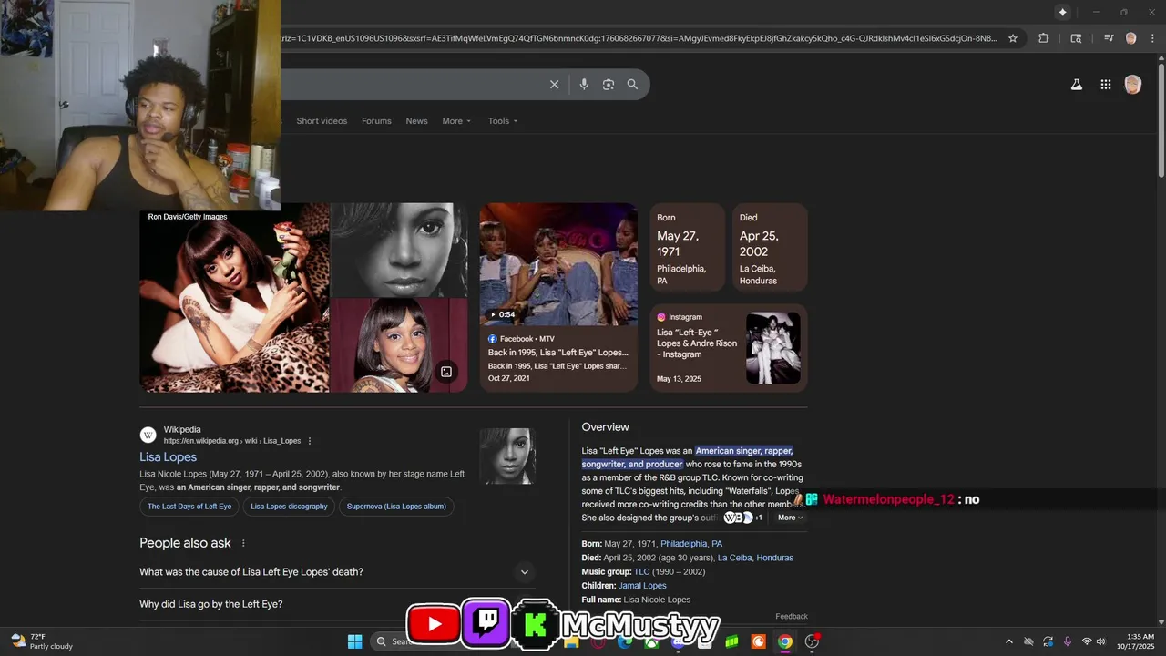Open the Google apps grid
Image resolution: width=1166 pixels, height=656 pixels.
pyautogui.click(x=1105, y=85)
